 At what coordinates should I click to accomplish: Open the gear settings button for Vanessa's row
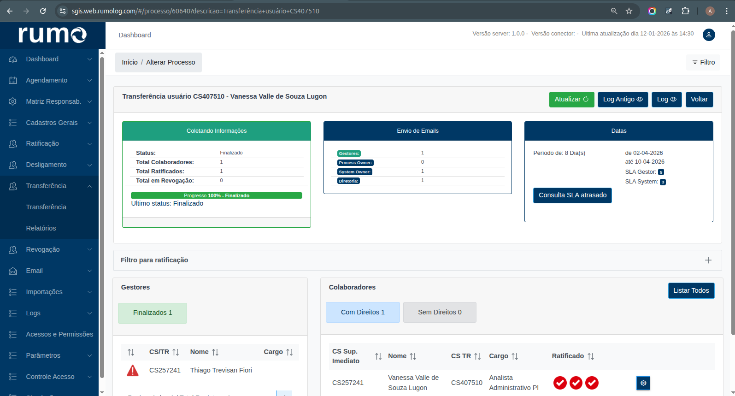tap(643, 383)
